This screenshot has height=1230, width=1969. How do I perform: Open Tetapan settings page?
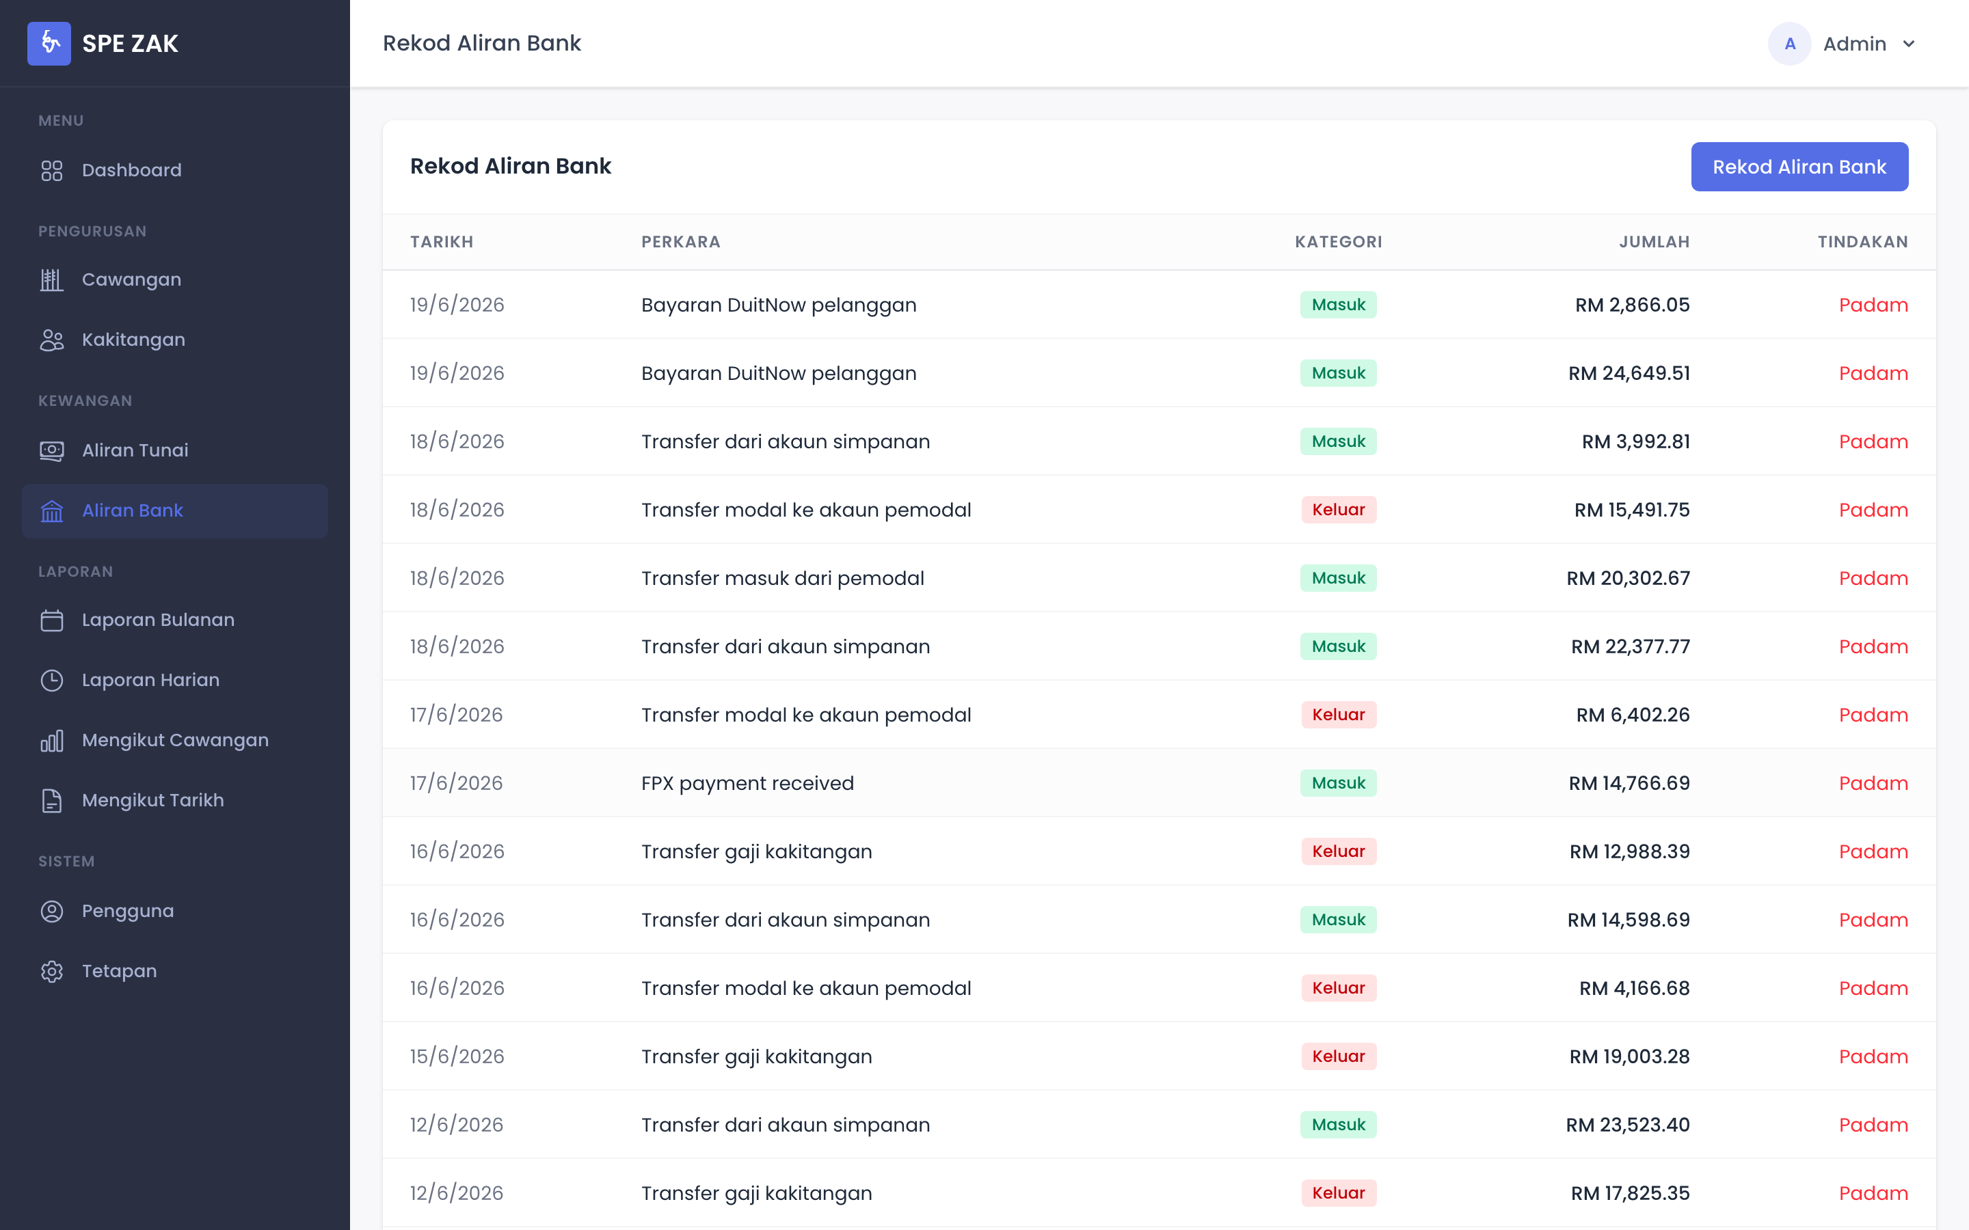point(175,971)
